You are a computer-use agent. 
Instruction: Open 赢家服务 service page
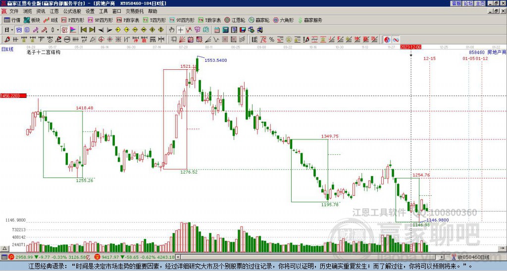[310, 20]
